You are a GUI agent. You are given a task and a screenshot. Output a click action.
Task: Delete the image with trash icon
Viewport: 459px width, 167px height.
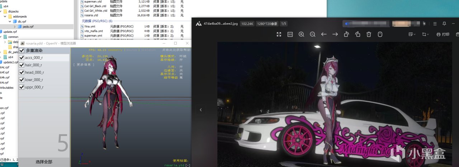369,34
